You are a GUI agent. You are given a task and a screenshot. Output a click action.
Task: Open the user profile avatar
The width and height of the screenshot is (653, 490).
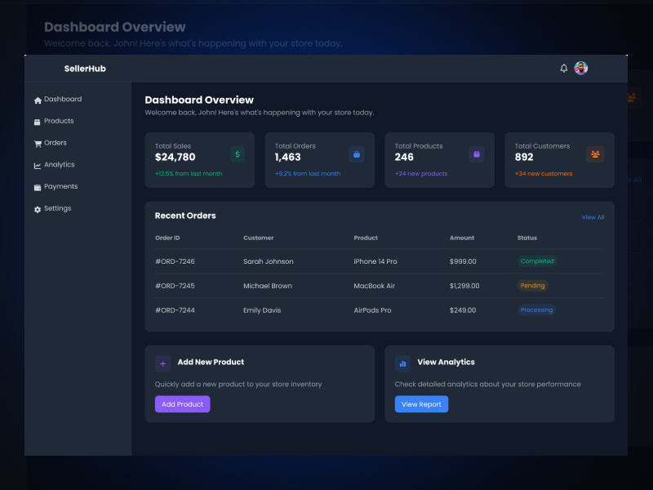581,69
